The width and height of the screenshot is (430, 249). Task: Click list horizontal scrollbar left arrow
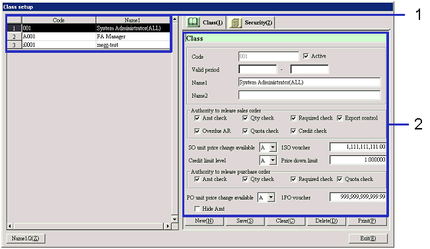pyautogui.click(x=10, y=227)
